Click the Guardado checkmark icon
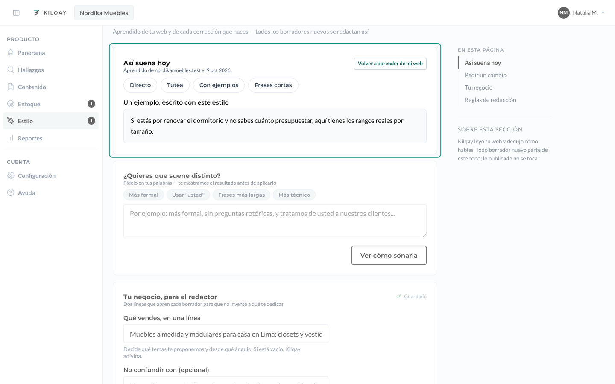This screenshot has width=615, height=384. pyautogui.click(x=398, y=297)
